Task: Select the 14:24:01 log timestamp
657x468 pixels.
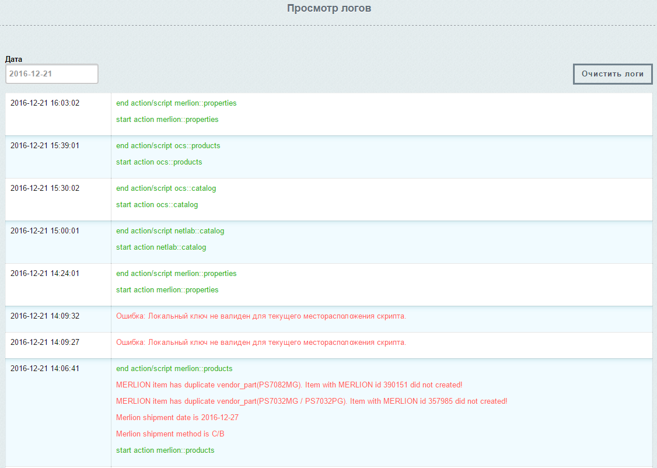Action: [45, 274]
